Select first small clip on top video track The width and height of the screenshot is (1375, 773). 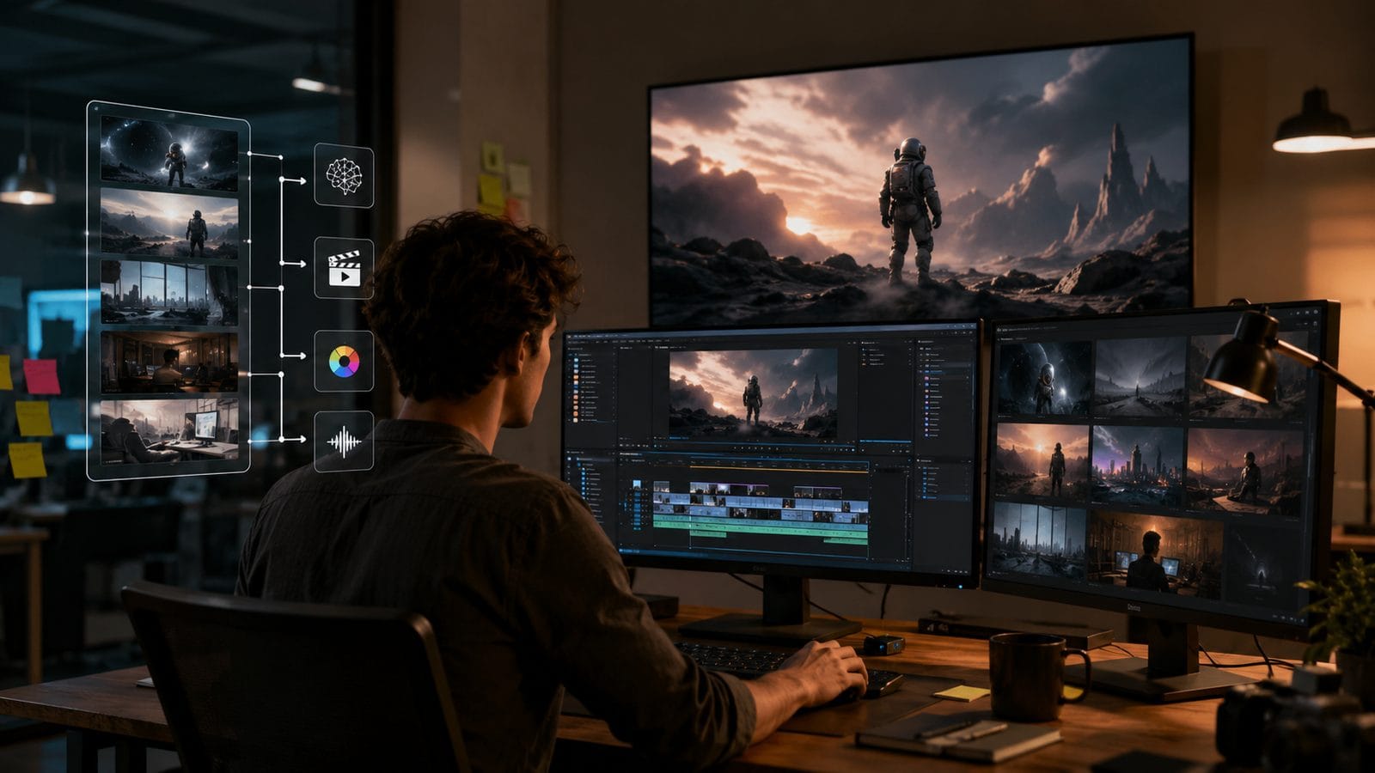(662, 487)
